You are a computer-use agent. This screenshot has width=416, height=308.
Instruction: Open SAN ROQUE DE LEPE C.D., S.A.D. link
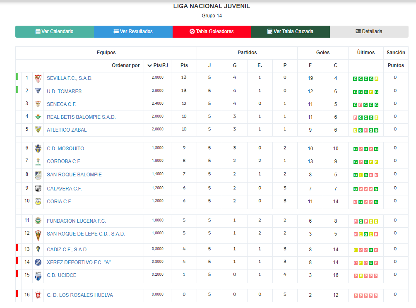86,234
